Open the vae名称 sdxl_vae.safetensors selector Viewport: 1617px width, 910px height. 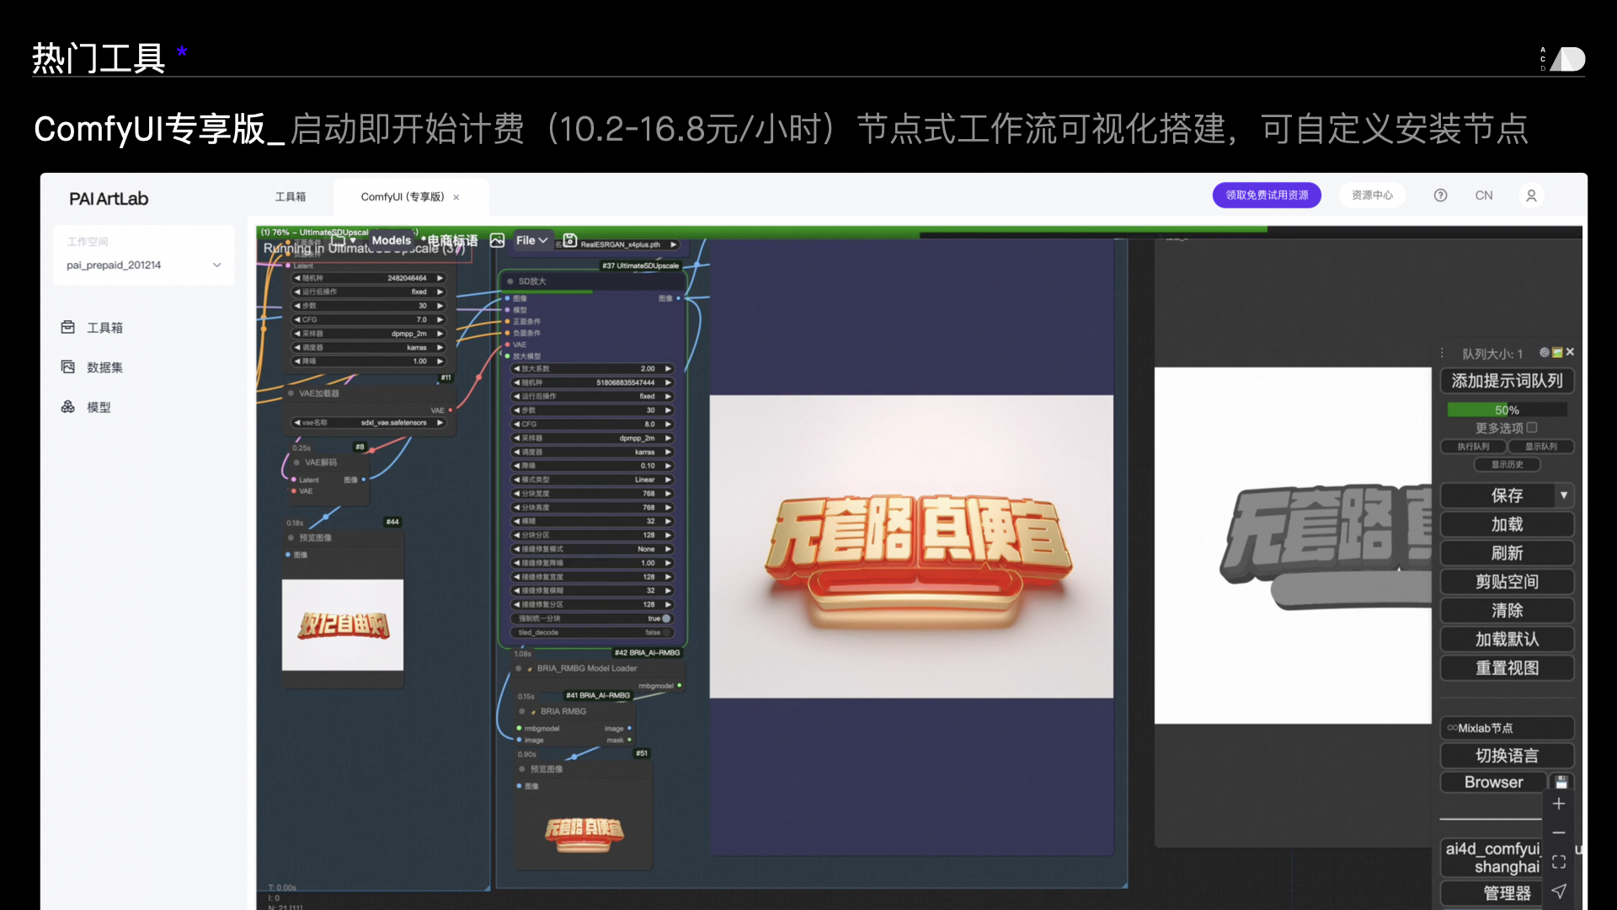coord(368,423)
